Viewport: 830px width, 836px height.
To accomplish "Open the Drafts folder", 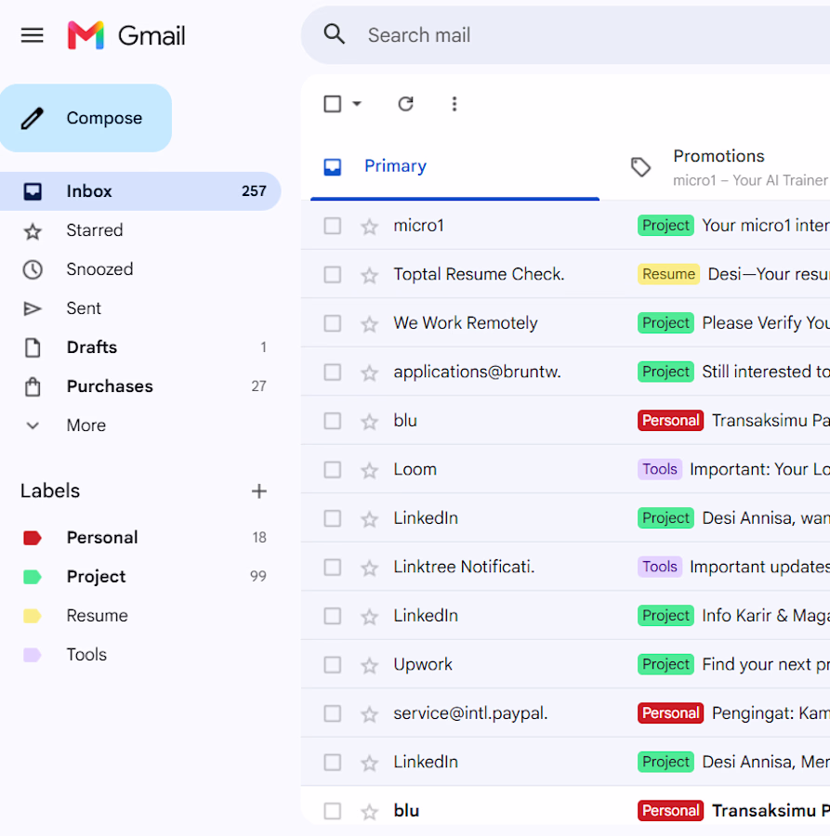I will tap(140, 347).
